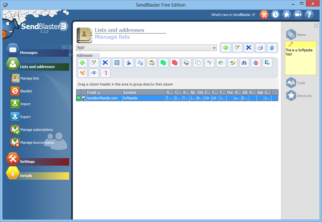Click the clock icon in top bar
Image resolution: width=322 pixels, height=222 pixels.
coord(275,15)
